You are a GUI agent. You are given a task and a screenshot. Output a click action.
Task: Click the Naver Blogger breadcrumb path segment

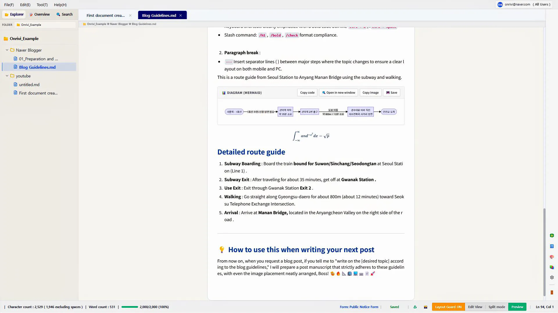(119, 24)
